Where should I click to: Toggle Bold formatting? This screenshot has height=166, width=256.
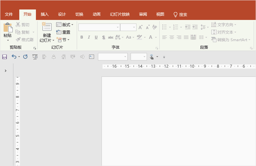coord(82,37)
